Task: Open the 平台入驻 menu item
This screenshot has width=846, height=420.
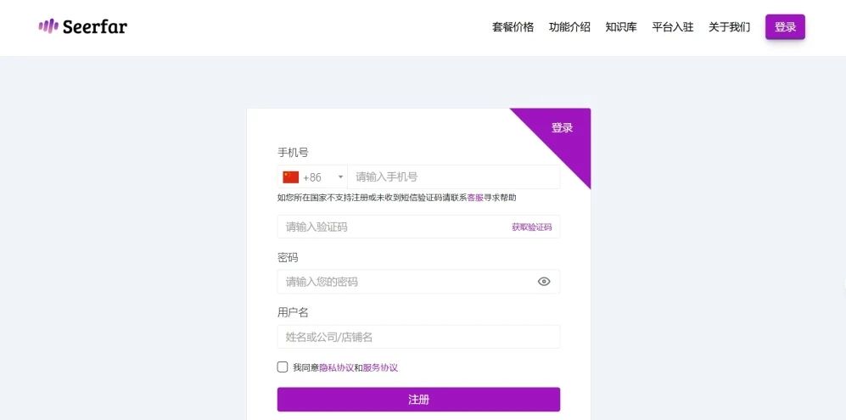Action: [672, 27]
